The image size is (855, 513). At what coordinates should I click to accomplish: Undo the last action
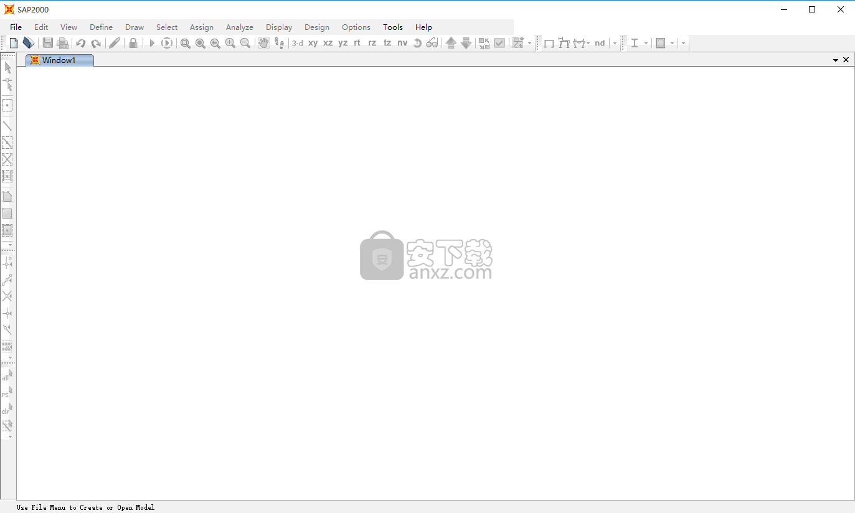pyautogui.click(x=80, y=43)
